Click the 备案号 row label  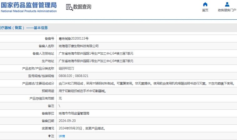pos(49,39)
